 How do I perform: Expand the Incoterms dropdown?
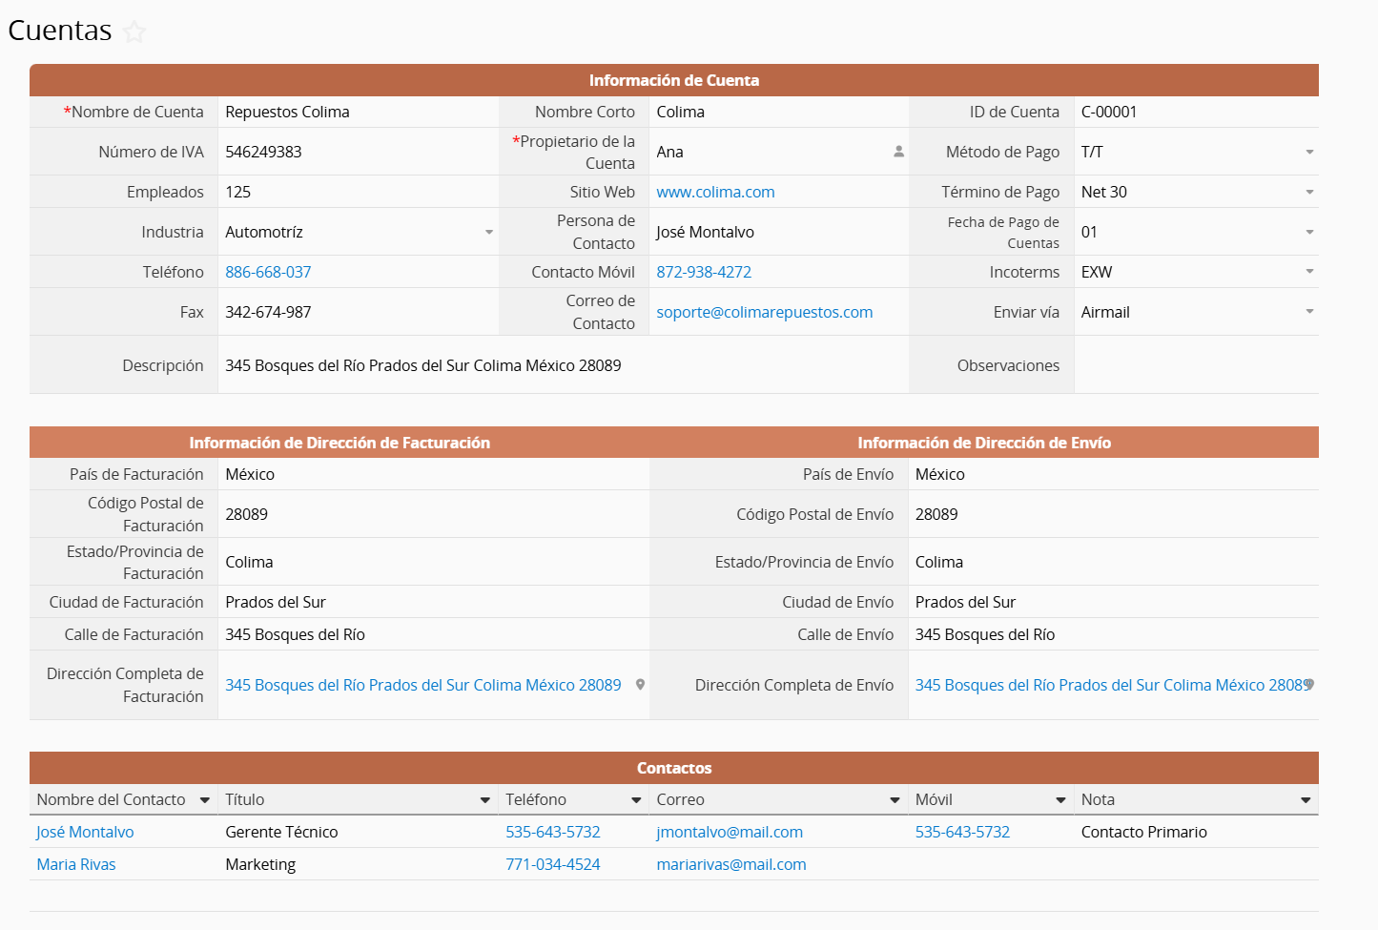1309,273
